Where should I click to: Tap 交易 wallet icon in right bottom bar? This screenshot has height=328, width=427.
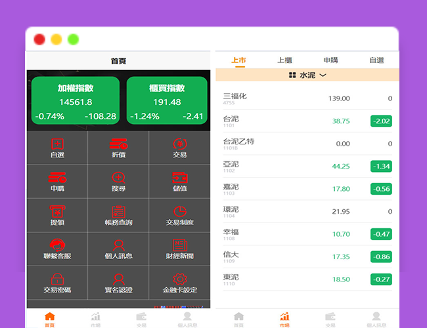(330, 317)
